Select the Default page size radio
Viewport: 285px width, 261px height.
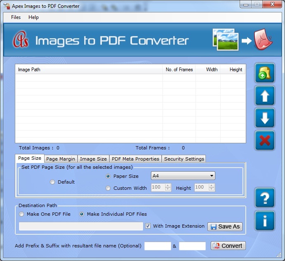(x=52, y=182)
